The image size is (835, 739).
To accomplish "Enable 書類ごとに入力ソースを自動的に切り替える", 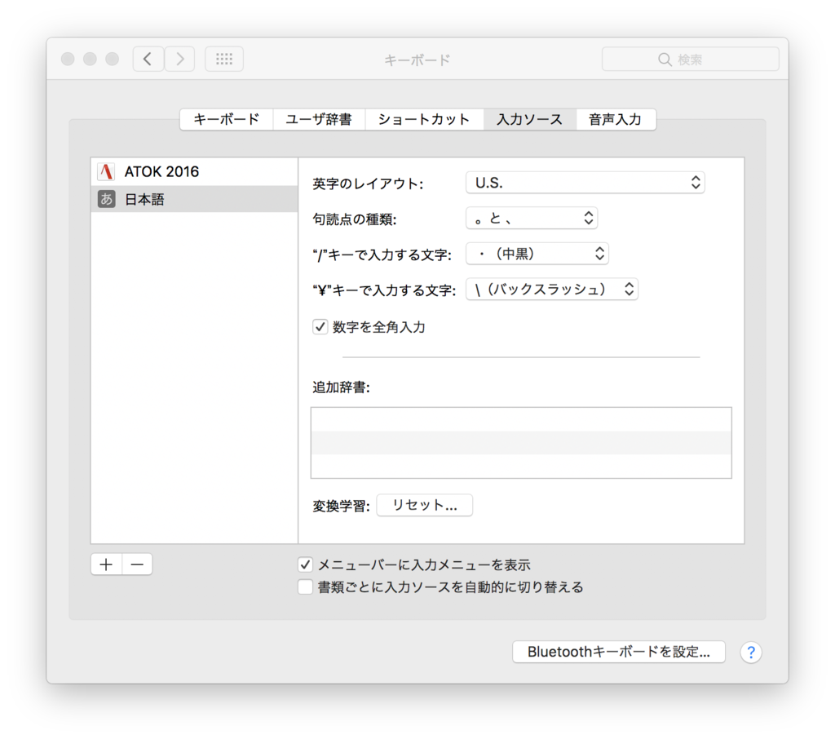I will click(306, 586).
